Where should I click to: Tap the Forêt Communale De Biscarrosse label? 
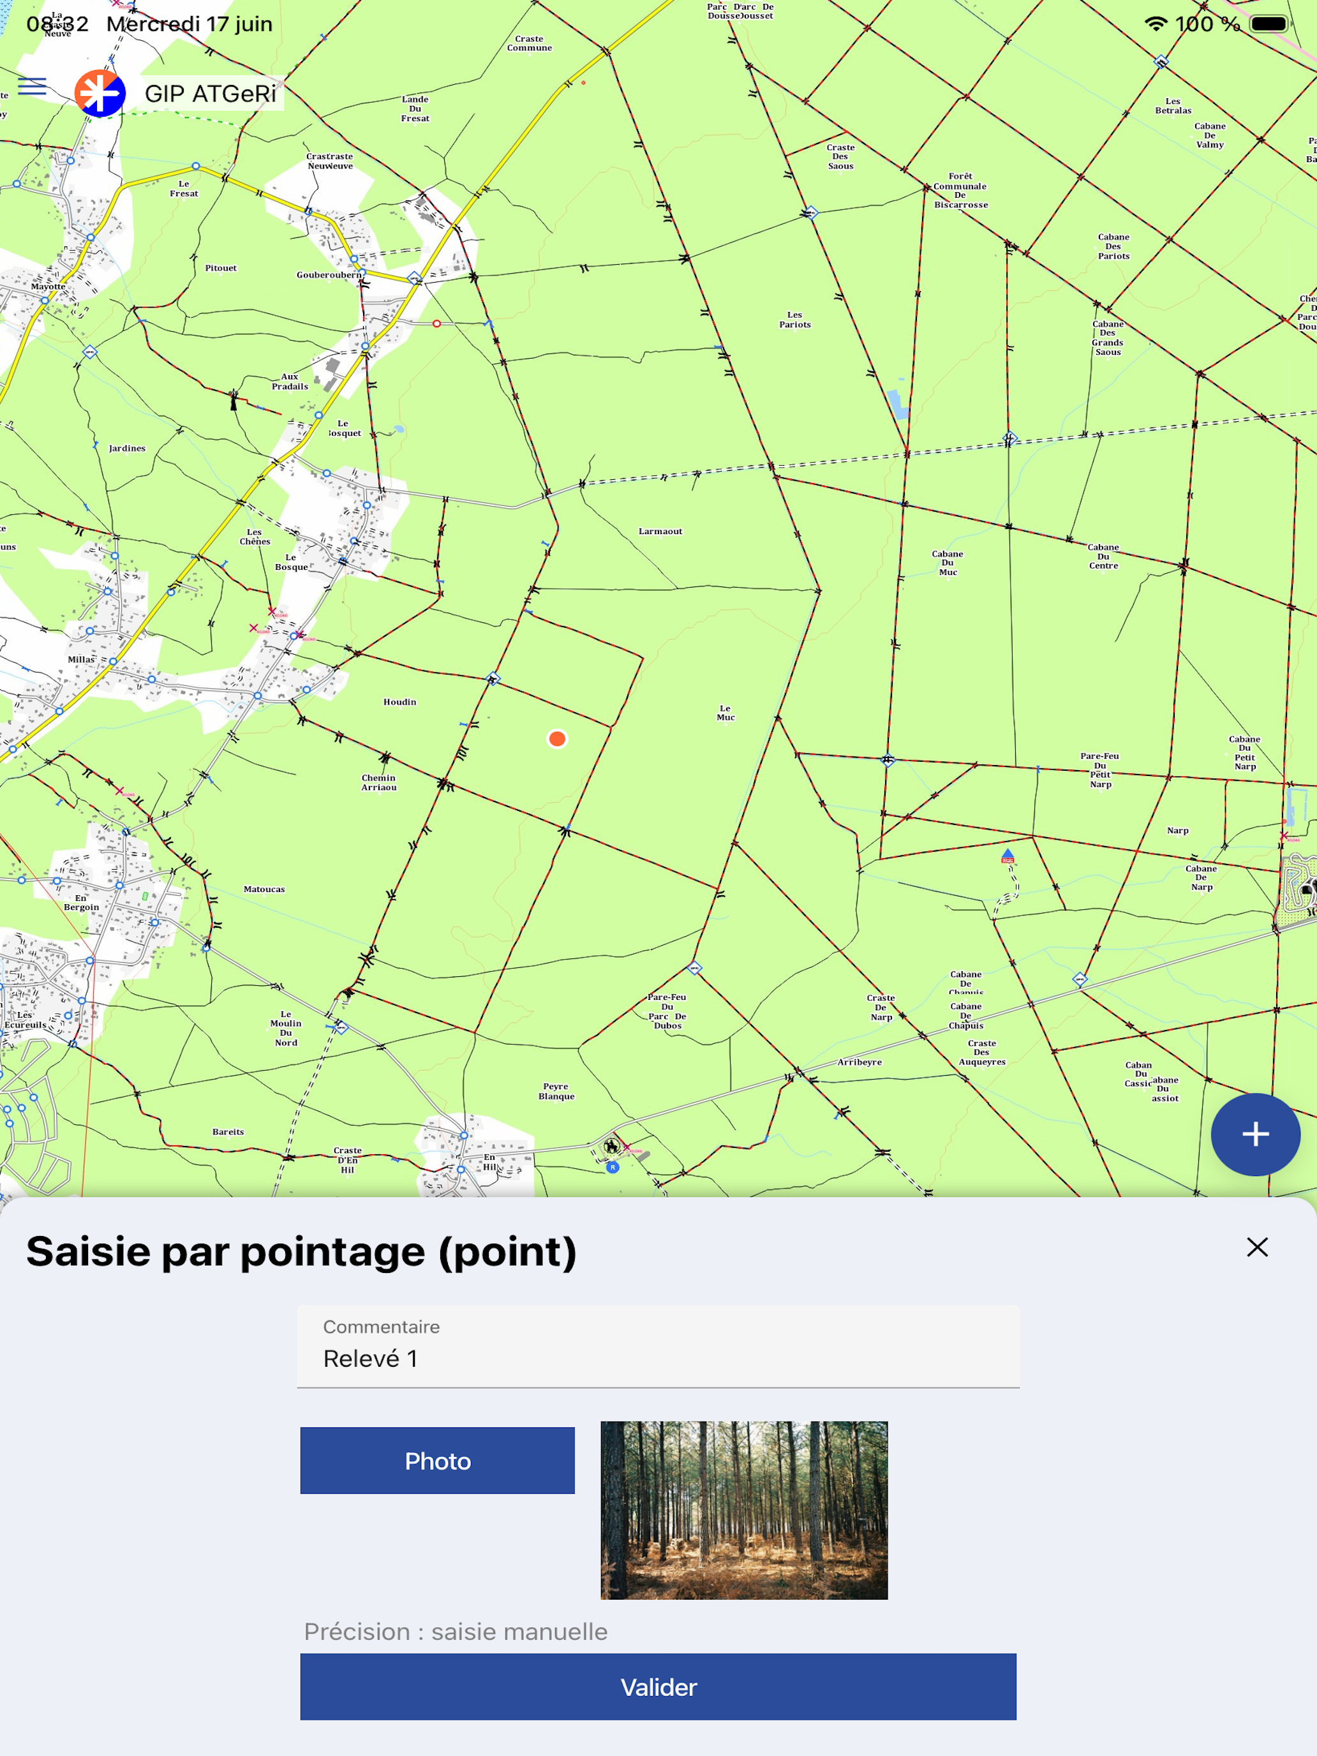[960, 191]
